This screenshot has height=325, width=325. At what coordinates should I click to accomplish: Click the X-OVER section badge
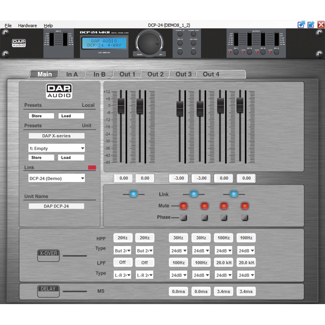pos(48,255)
